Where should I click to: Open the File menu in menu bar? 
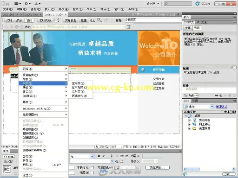(x=7, y=9)
